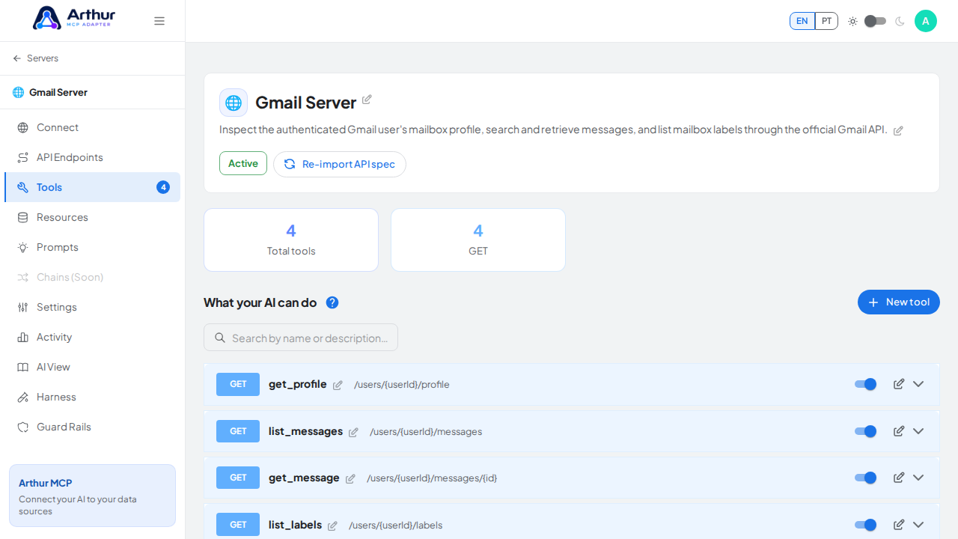Click the Tools count badge 4
The image size is (958, 539).
pyautogui.click(x=163, y=187)
